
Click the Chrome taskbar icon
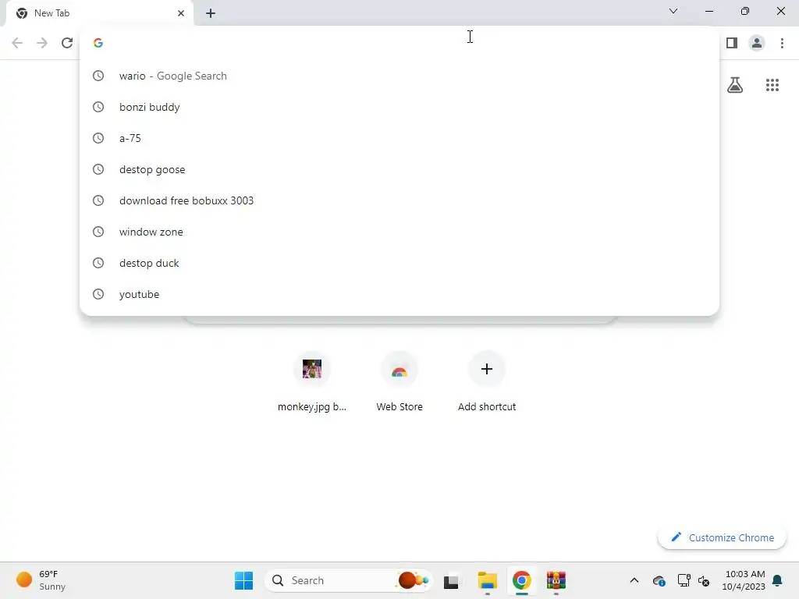coord(522,580)
